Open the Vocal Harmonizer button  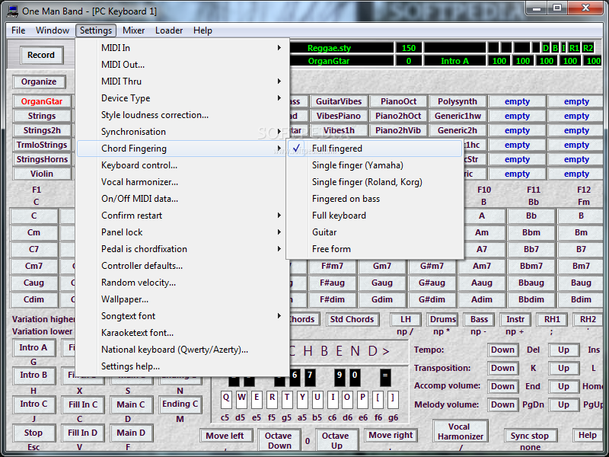click(x=461, y=432)
